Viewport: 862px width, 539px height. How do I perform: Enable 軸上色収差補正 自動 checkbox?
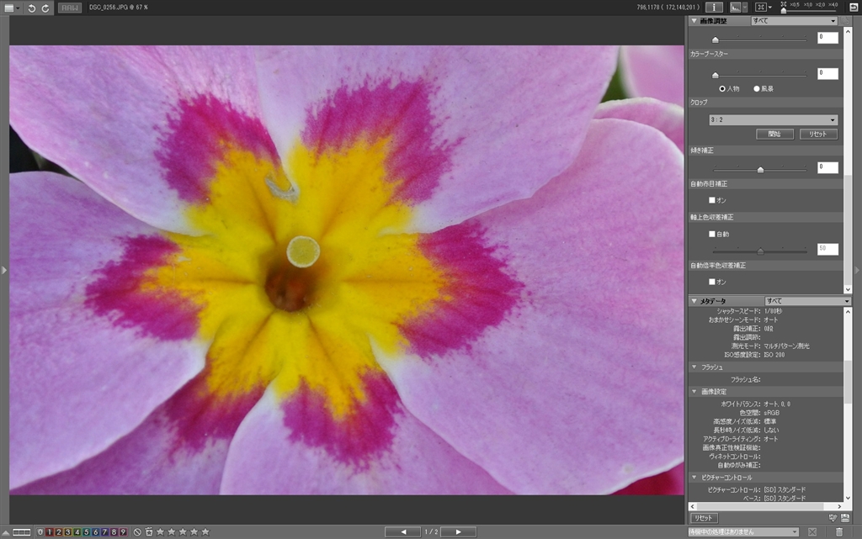pos(712,234)
